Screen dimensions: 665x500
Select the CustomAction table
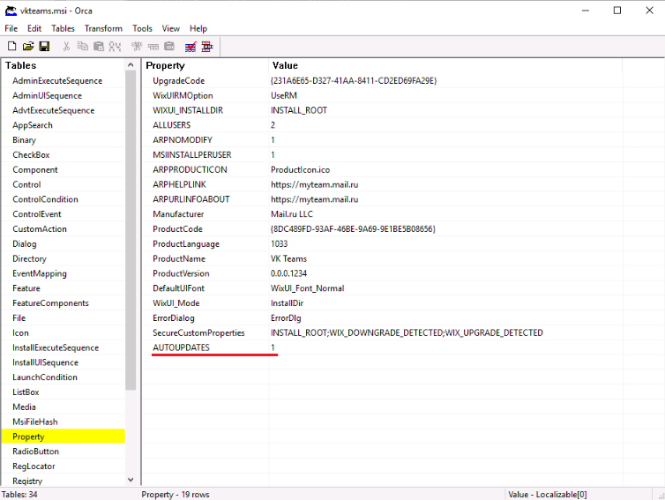point(40,228)
